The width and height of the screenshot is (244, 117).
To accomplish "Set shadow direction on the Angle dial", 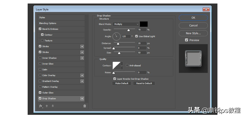I will (116, 36).
